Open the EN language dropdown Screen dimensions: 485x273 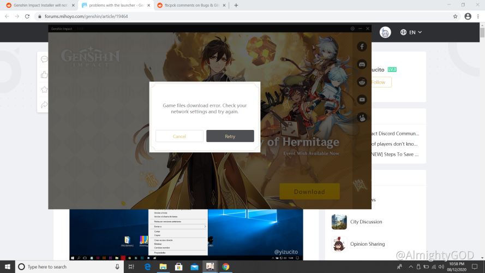pyautogui.click(x=415, y=32)
